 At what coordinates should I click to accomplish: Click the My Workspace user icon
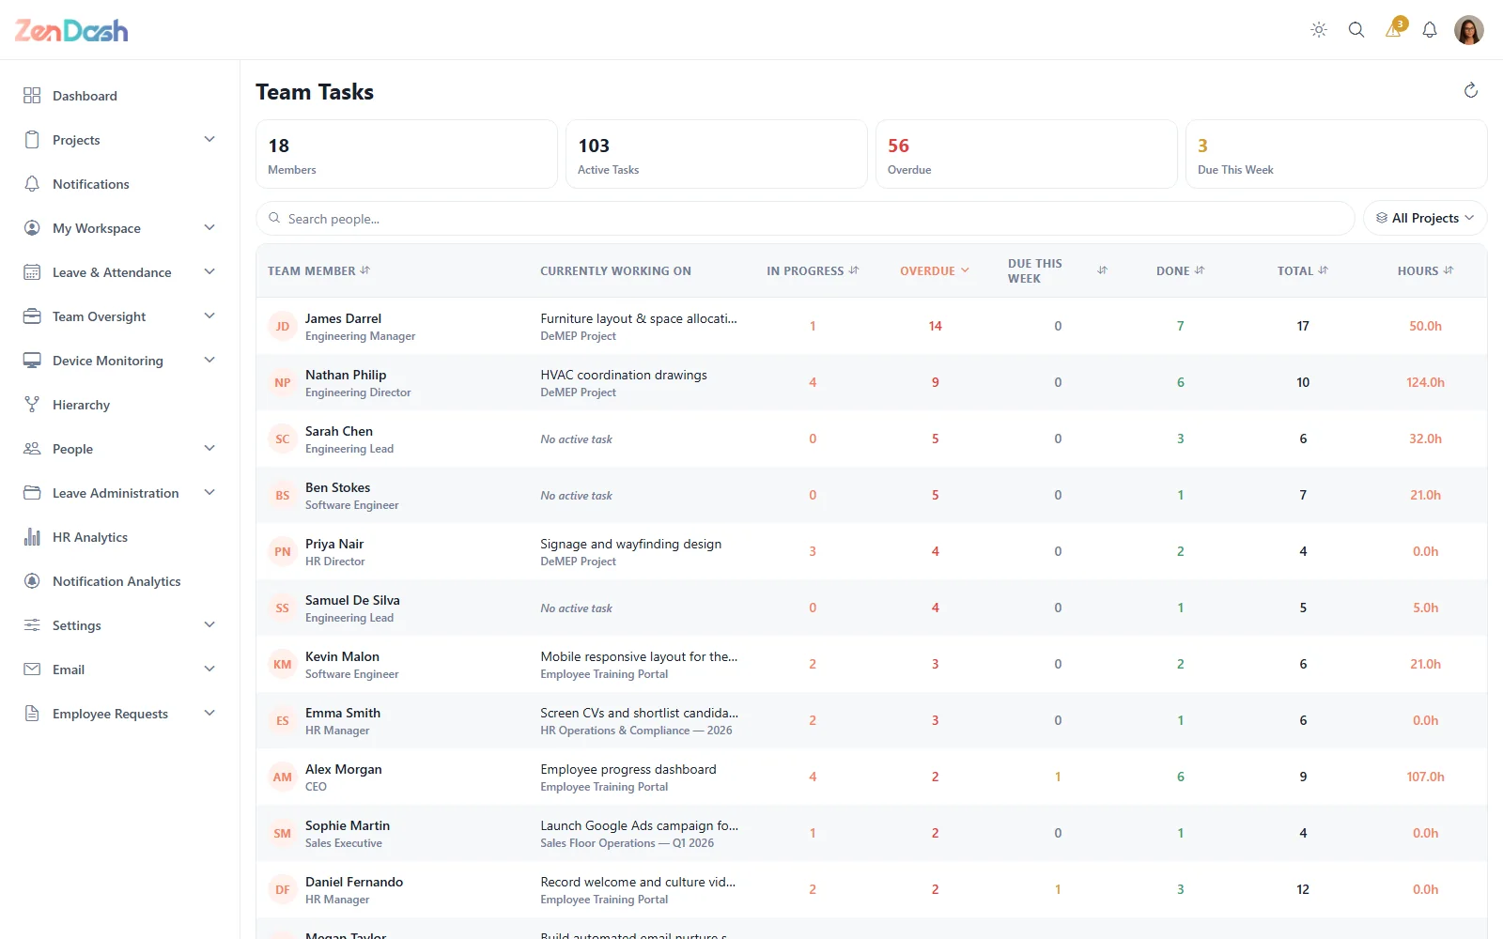click(x=32, y=228)
